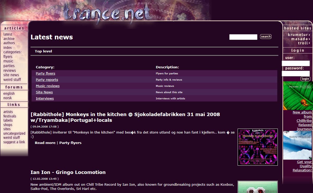Click suggest a link

[x=14, y=142]
